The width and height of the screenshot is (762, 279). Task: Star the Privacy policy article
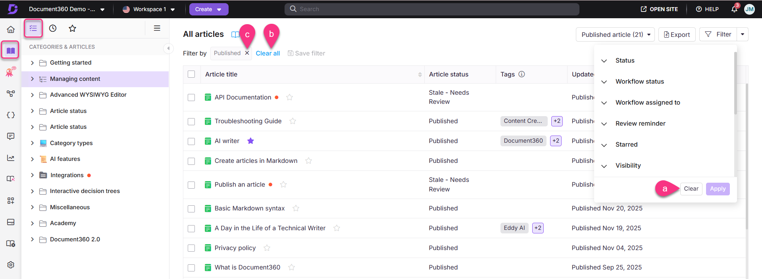267,248
